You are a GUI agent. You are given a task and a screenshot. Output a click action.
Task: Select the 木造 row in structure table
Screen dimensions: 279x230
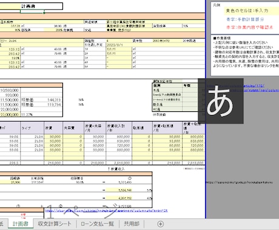[167, 90]
